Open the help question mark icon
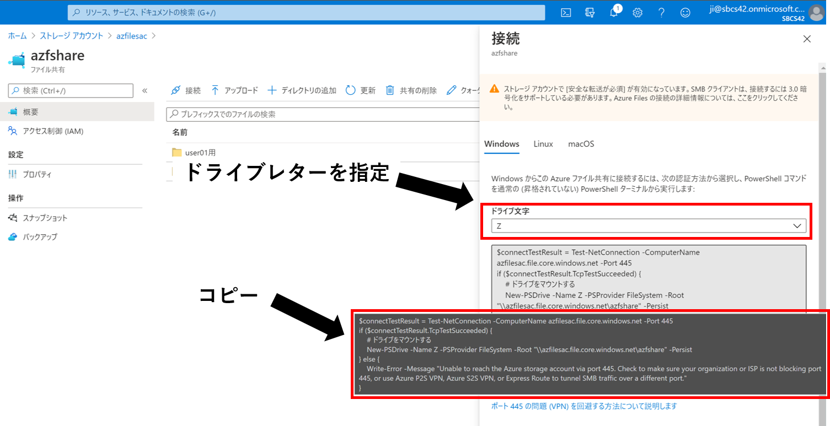The image size is (830, 426). click(661, 13)
